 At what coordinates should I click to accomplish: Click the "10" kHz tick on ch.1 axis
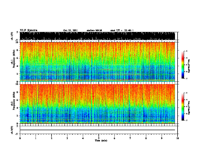tap(17, 42)
